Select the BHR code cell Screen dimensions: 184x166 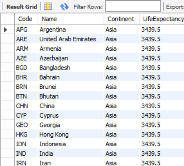(x=26, y=77)
